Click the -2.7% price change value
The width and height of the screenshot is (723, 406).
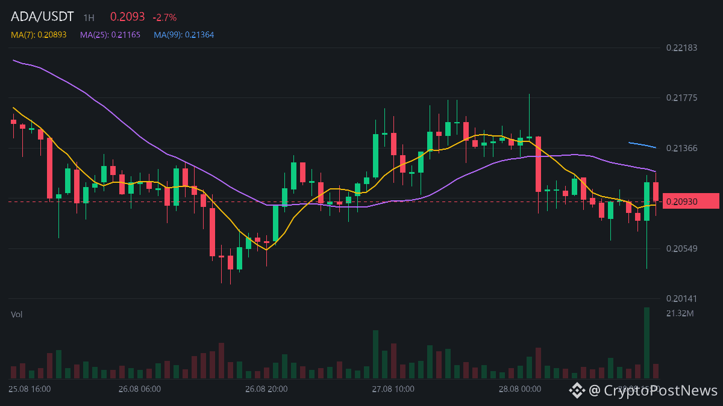coord(164,18)
